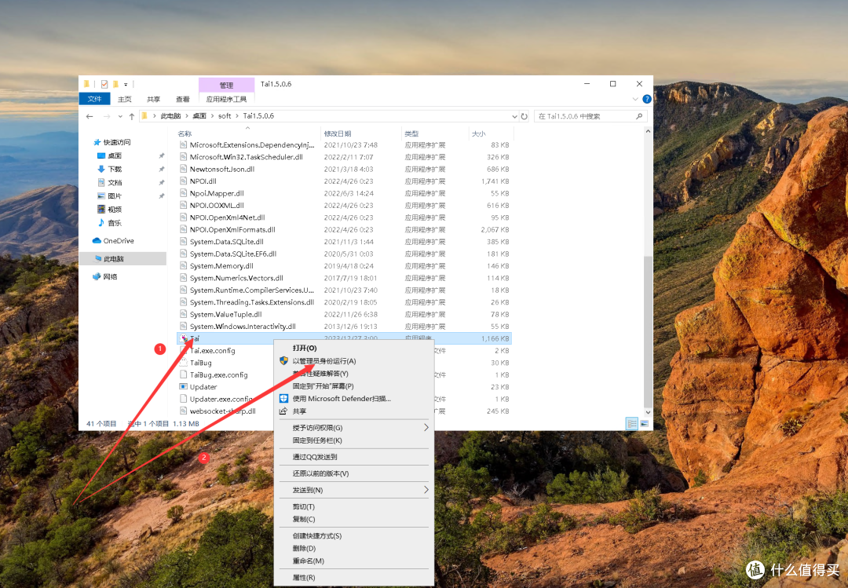Screen dimensions: 848x588
Task: Click the Newtonsoft.Json.dll file icon
Action: coord(183,170)
